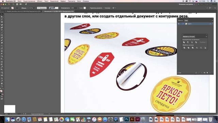The image size is (218, 123).
Task: Click Adobe Stock search field
Action: (207, 4)
